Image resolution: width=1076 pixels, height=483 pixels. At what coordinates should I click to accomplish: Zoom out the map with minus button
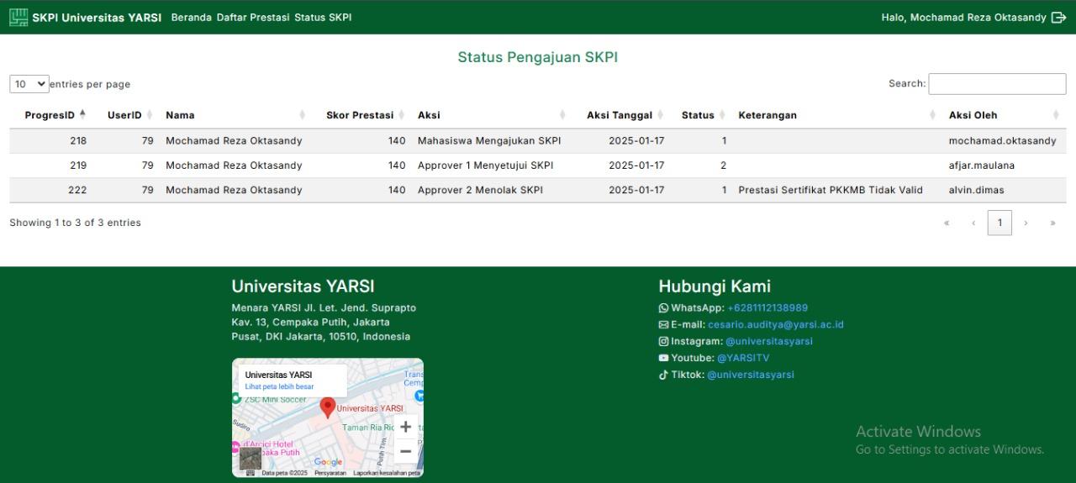[405, 452]
